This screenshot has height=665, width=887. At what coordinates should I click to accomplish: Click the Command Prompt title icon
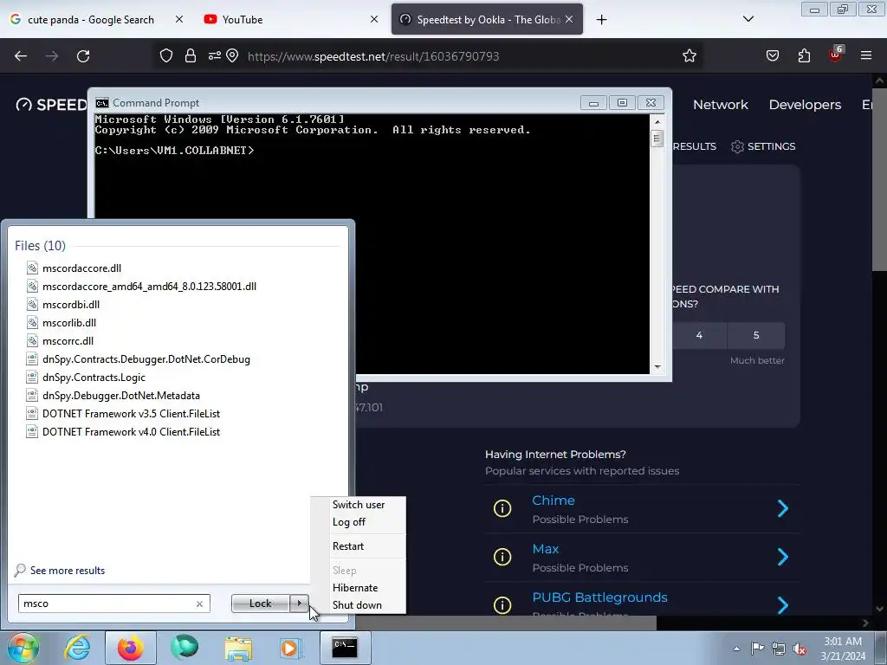102,103
